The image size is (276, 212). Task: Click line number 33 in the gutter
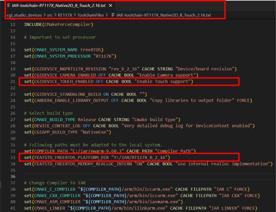[x=13, y=158]
